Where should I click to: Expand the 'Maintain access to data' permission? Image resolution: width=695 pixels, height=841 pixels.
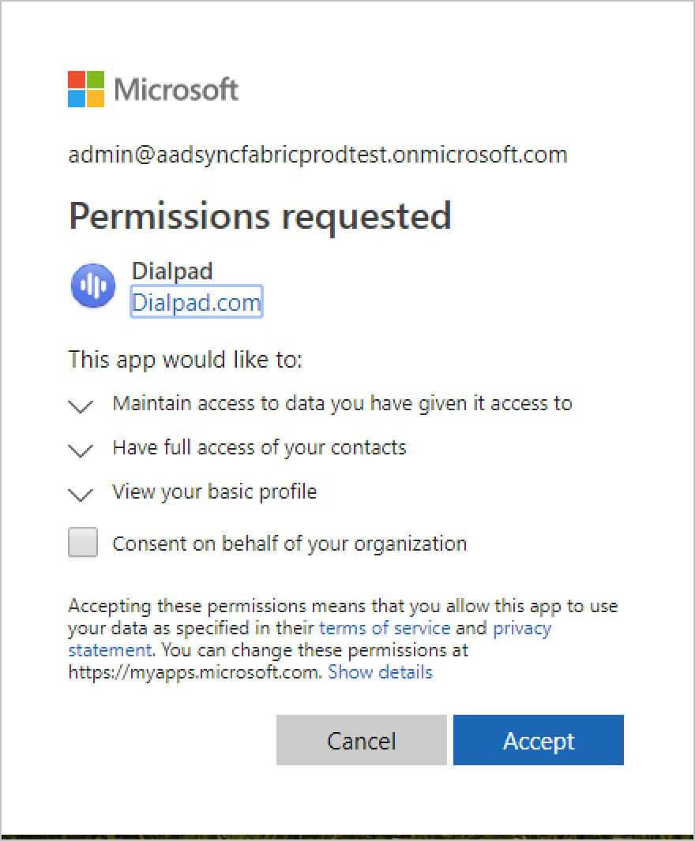(x=81, y=405)
